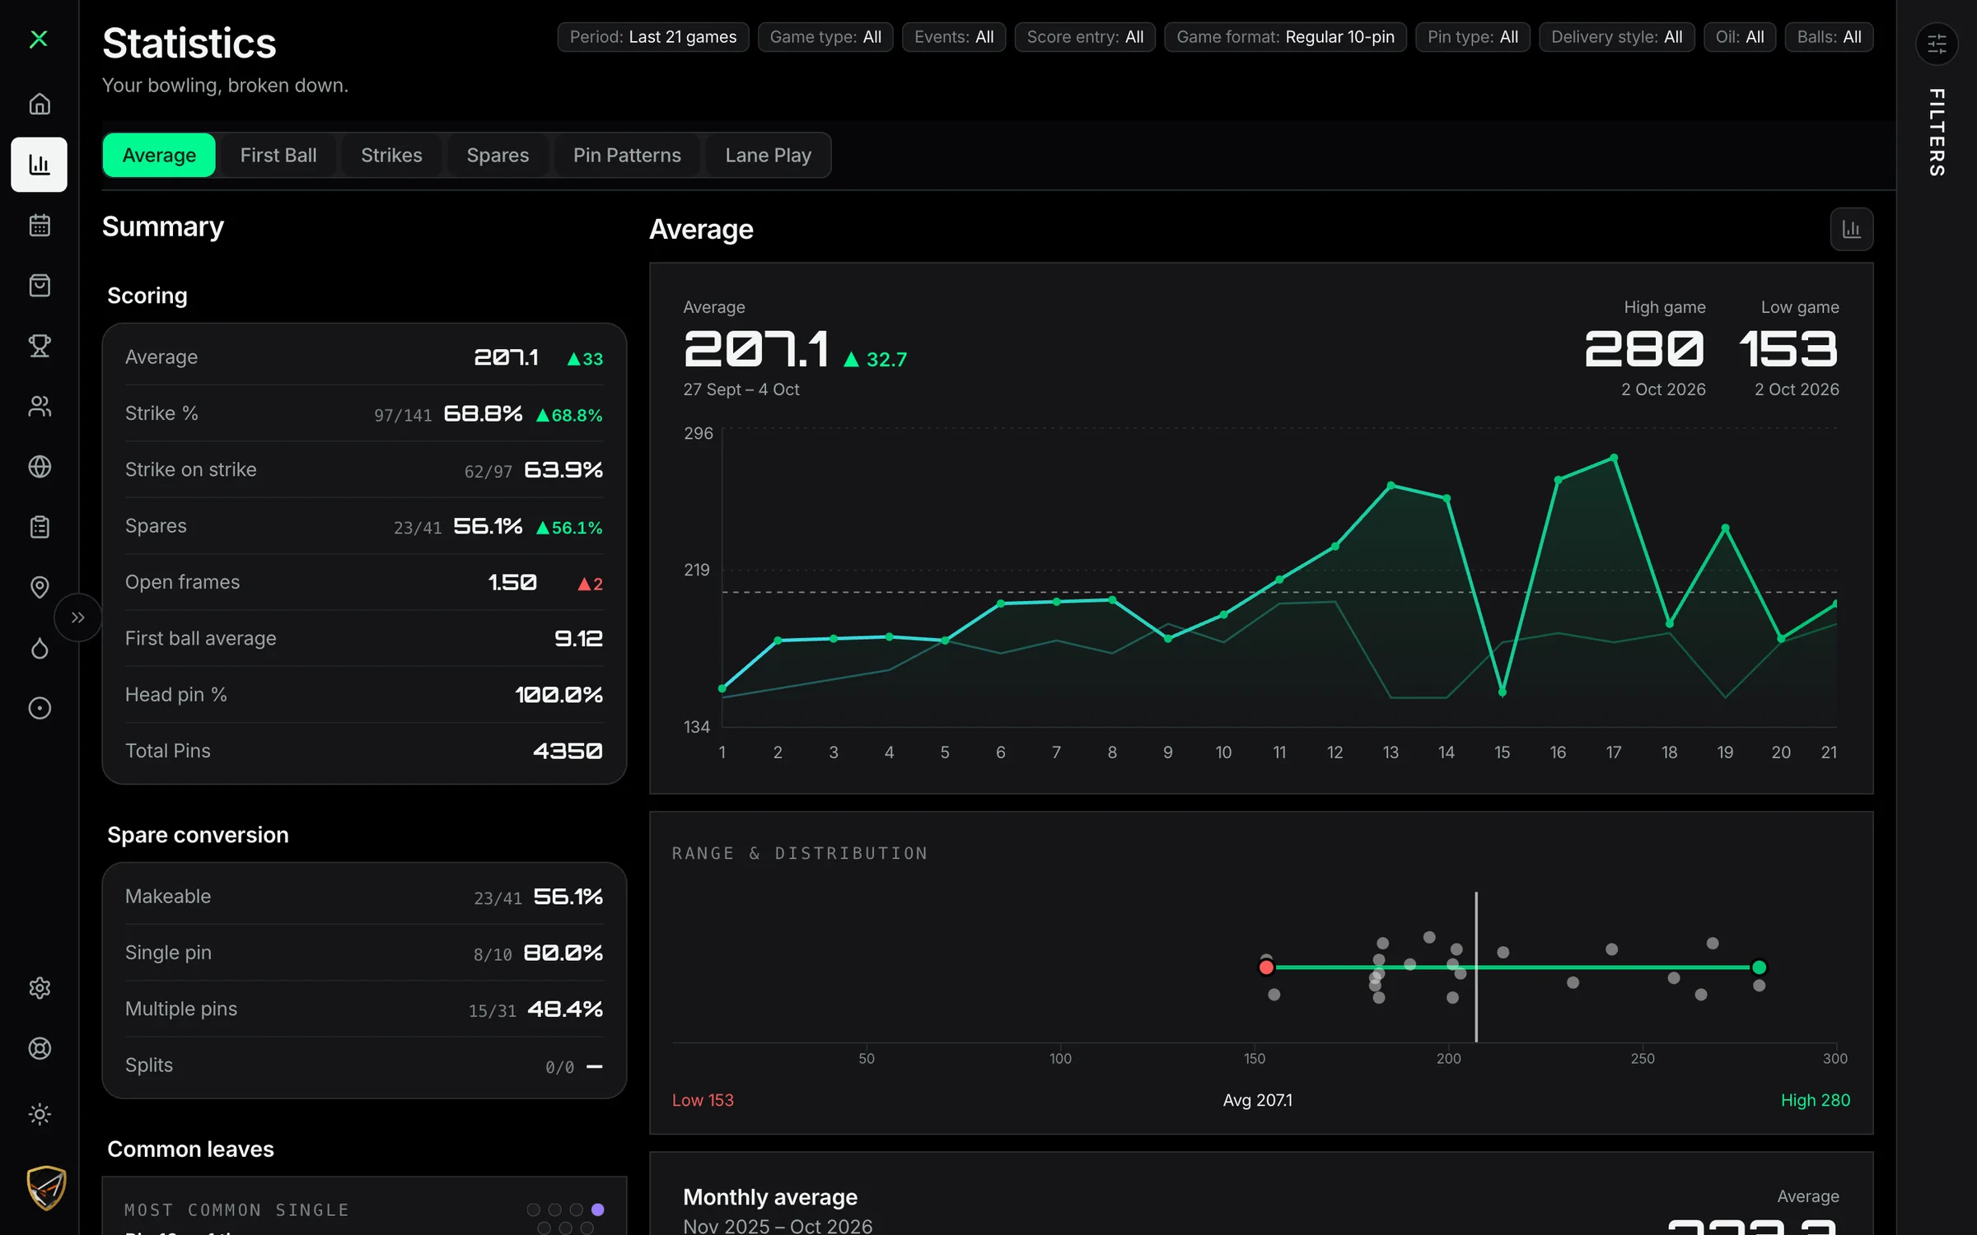Viewport: 1977px width, 1235px height.
Task: Open the location pin sidebar icon
Action: [40, 587]
